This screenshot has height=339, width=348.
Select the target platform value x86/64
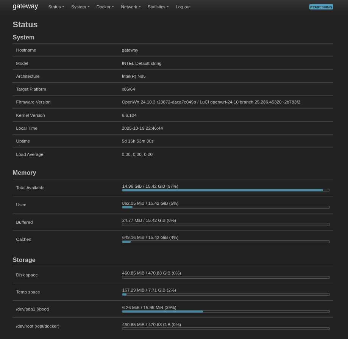(x=128, y=89)
